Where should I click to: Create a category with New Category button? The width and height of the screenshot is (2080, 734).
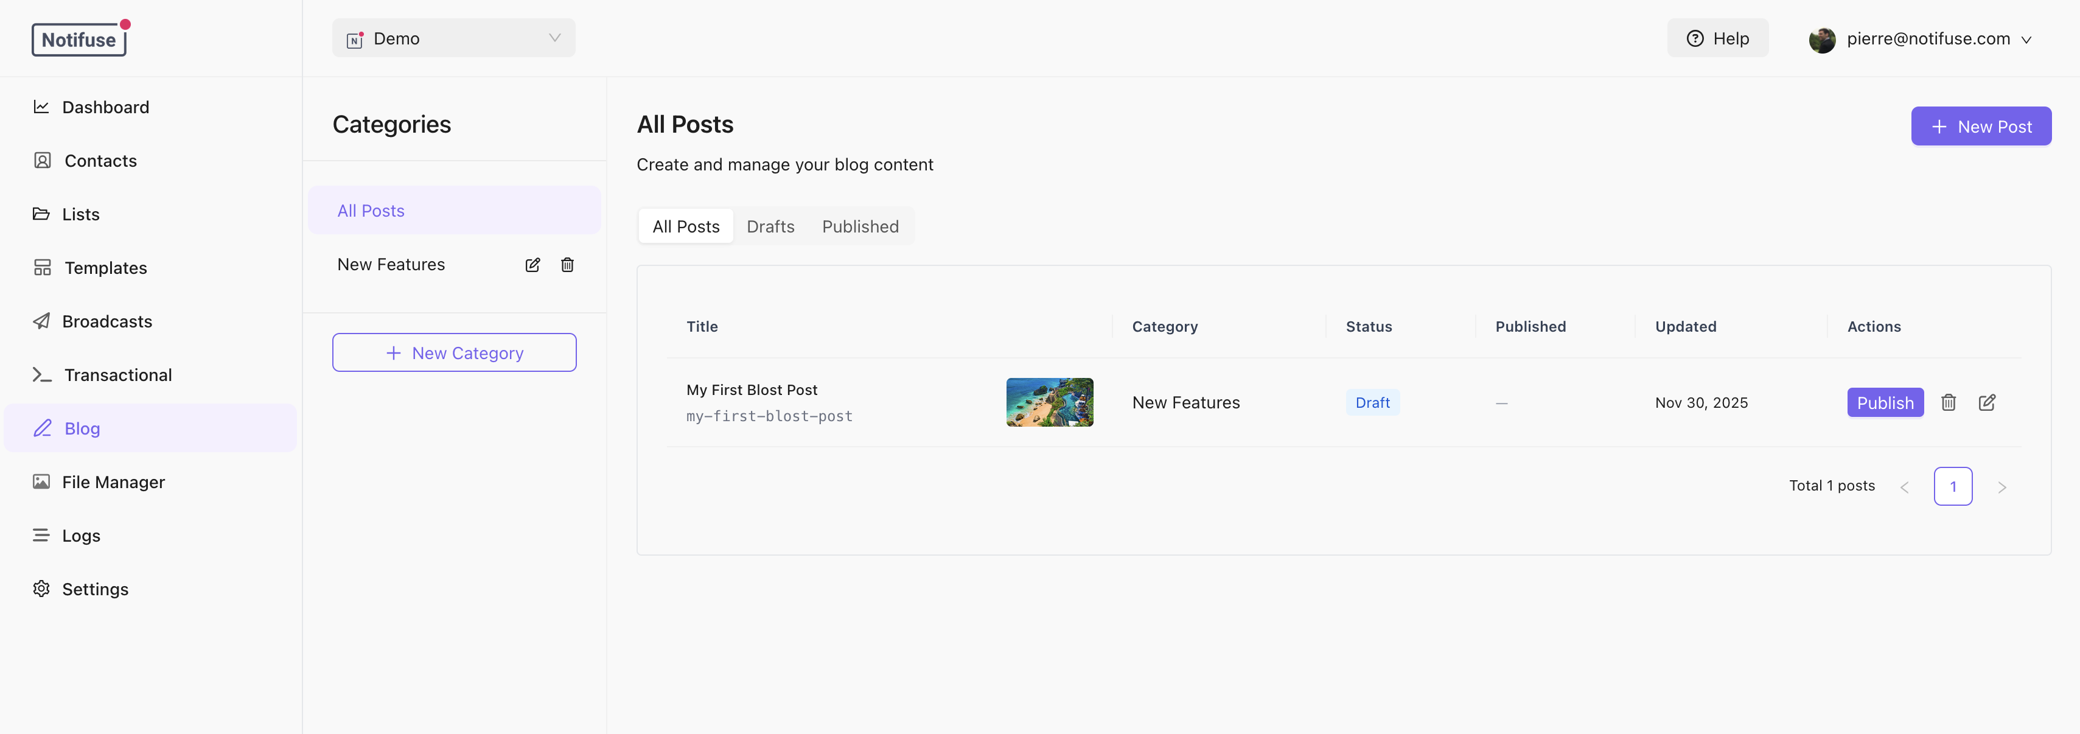coord(454,352)
